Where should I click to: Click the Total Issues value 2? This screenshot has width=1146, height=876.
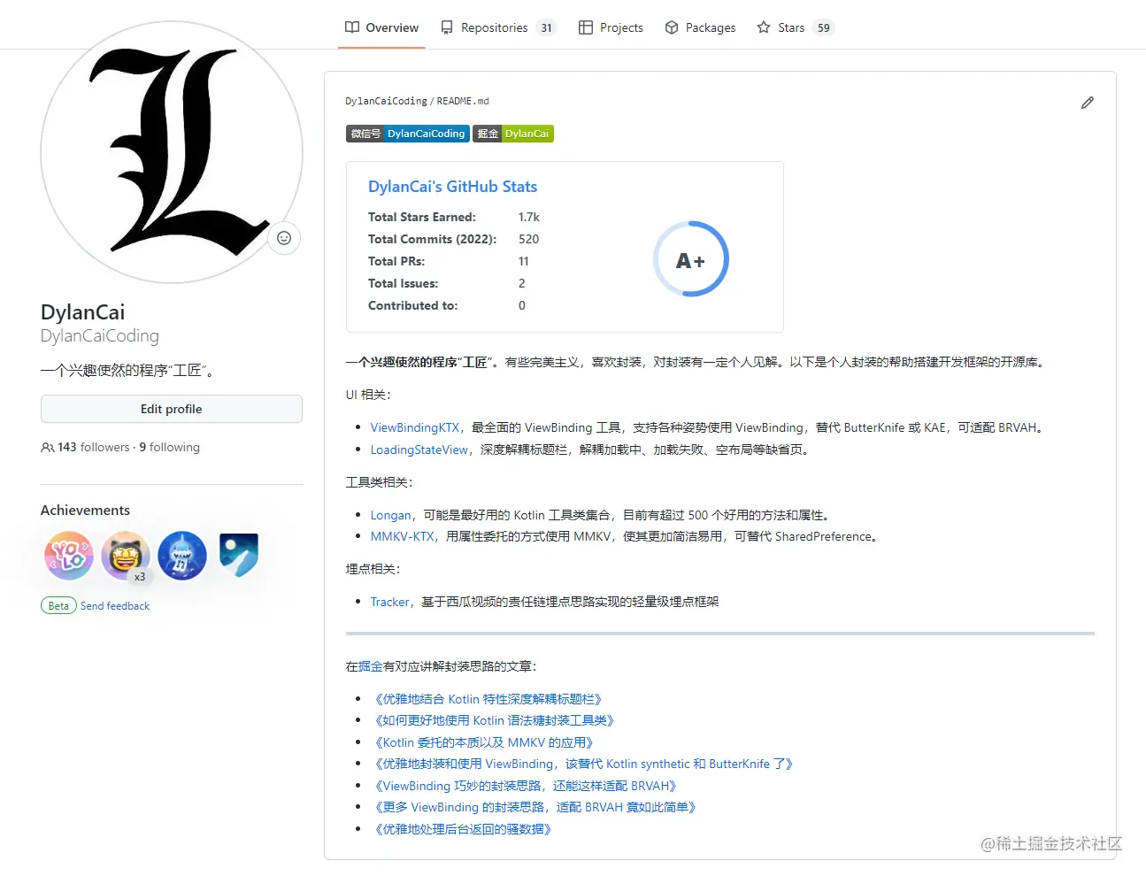[x=522, y=283]
